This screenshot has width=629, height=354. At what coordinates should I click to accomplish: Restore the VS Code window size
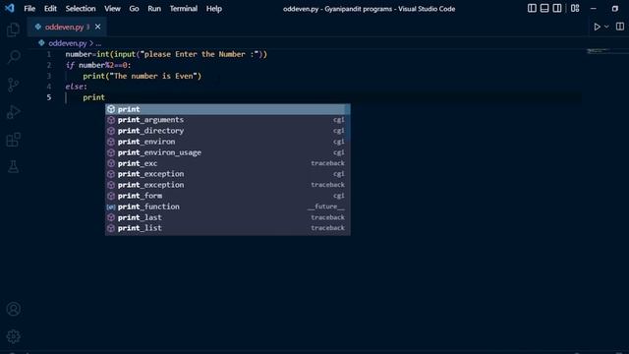(615, 9)
